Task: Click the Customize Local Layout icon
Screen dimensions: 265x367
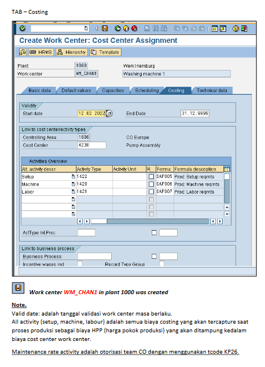Action: pos(244,28)
